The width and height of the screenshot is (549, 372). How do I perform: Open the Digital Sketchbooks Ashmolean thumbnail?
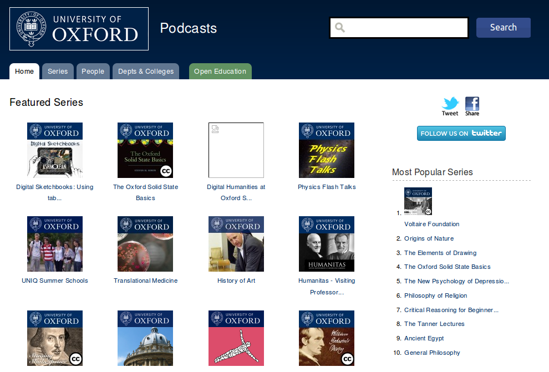click(55, 150)
